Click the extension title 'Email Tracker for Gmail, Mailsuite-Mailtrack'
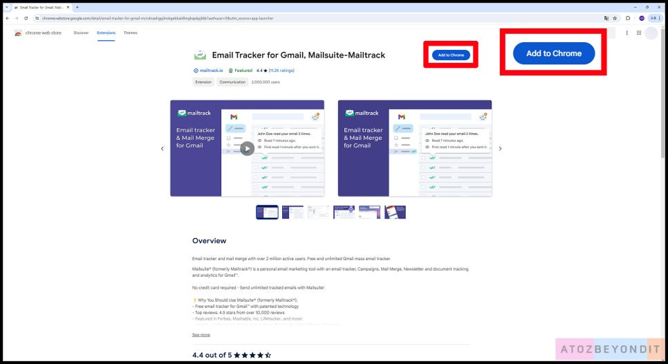 (x=298, y=55)
